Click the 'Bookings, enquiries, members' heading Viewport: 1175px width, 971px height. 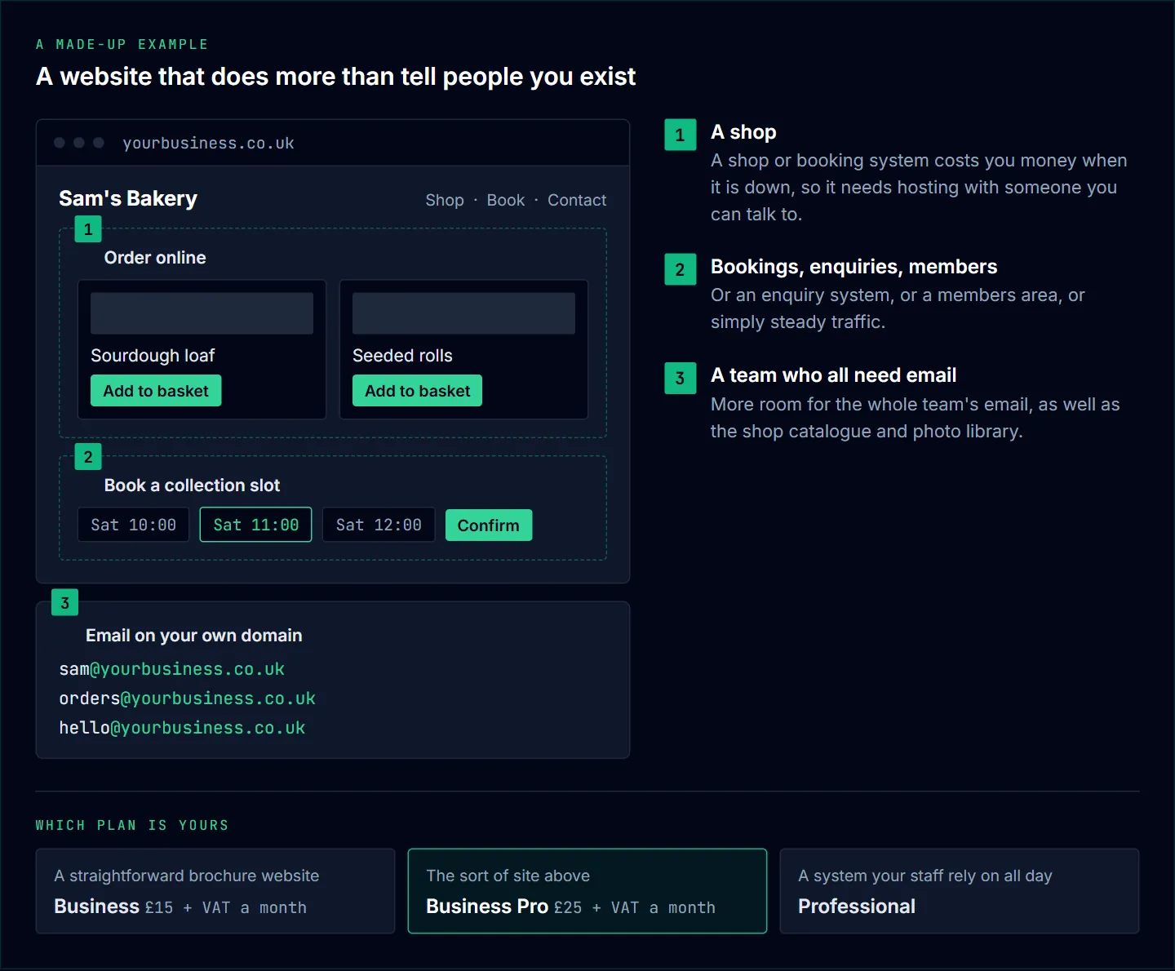point(854,267)
